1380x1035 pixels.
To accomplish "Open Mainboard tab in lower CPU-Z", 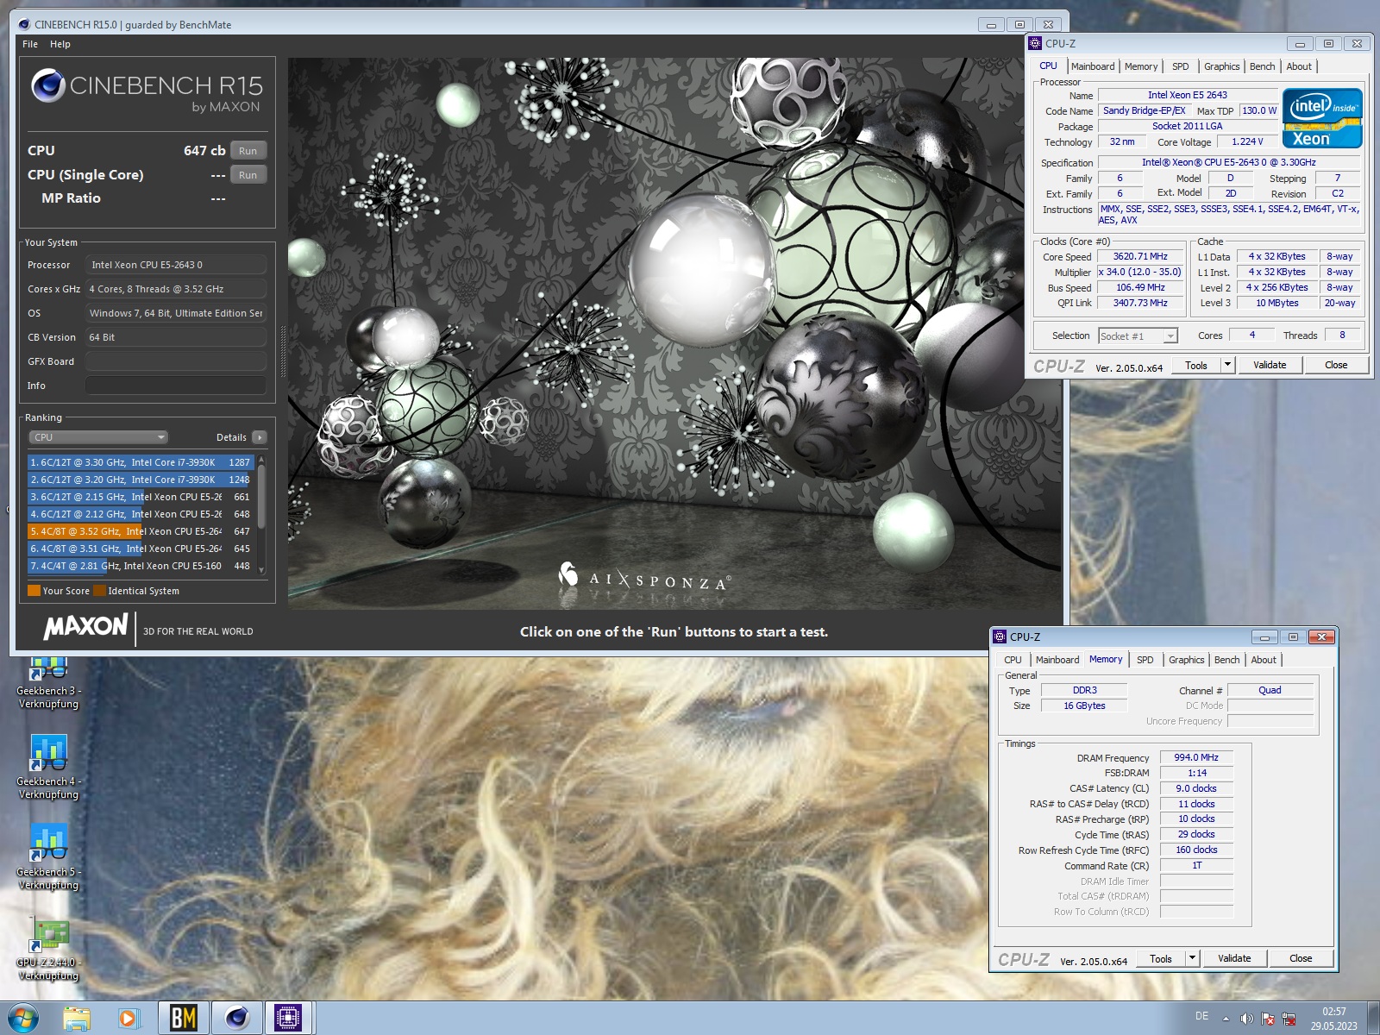I will (1057, 660).
